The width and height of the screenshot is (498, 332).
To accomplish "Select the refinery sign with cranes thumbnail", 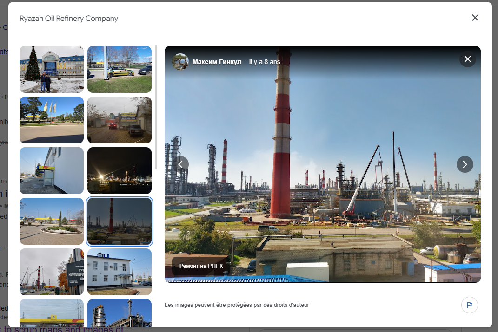I will (52, 272).
